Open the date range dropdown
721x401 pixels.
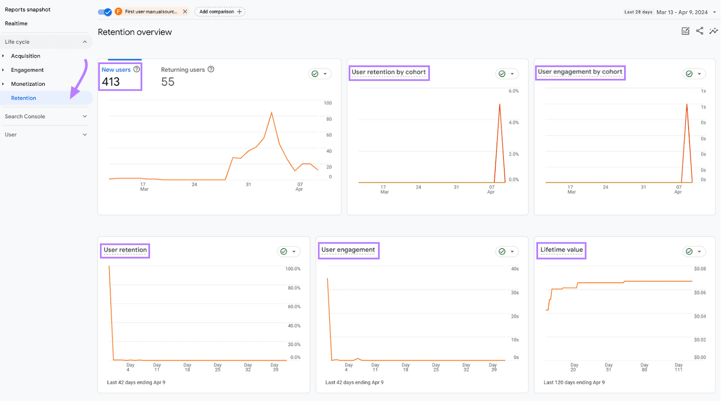click(x=714, y=12)
